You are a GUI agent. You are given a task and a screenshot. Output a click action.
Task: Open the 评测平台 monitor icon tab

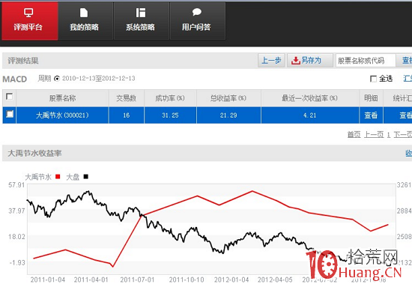(28, 12)
